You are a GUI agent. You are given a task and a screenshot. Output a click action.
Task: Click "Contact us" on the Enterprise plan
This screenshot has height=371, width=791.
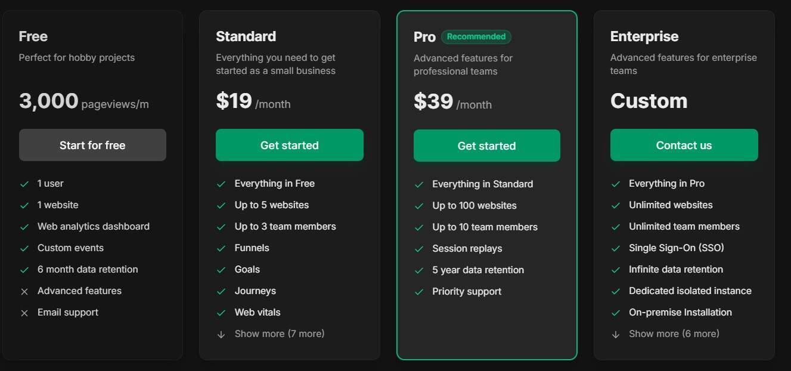(x=684, y=145)
